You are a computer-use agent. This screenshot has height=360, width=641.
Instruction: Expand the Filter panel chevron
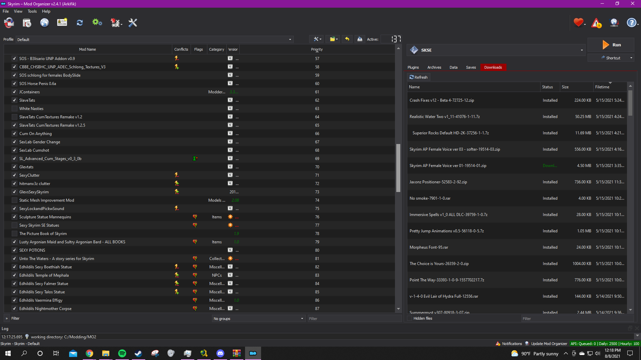pos(7,318)
